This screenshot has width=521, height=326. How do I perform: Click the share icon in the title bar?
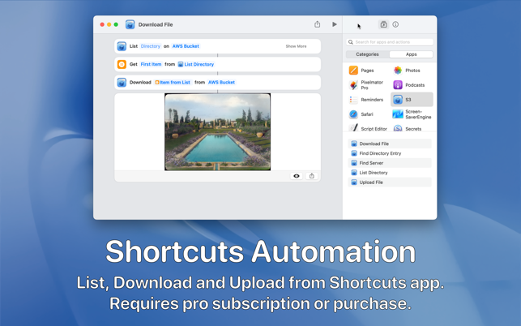point(318,24)
